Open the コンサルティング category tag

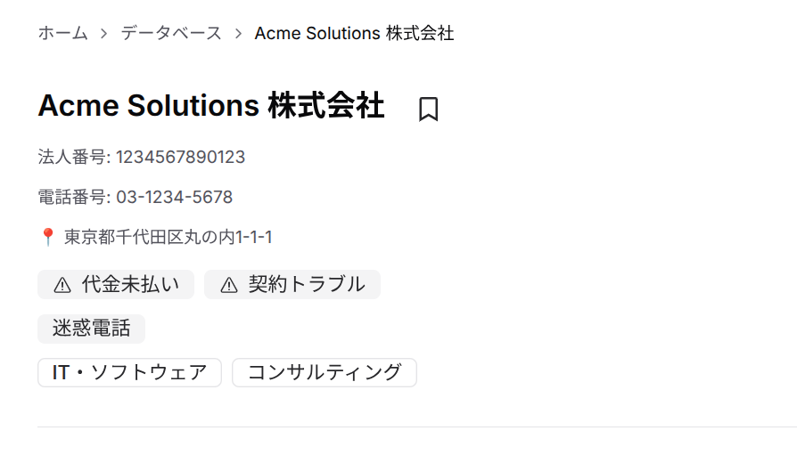click(x=325, y=372)
